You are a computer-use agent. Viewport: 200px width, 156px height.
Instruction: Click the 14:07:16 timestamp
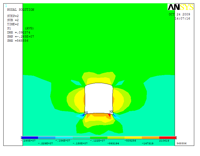tap(182, 18)
